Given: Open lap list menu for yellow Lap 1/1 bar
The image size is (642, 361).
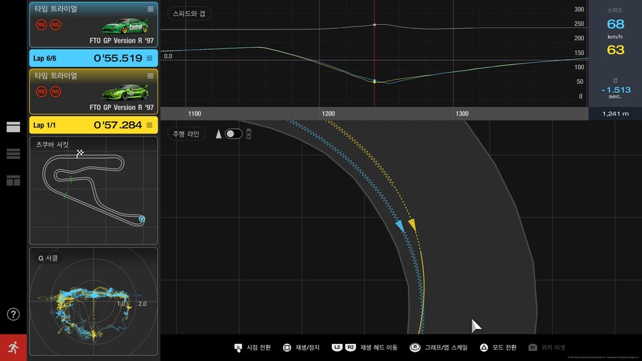Looking at the screenshot, I should click(150, 125).
